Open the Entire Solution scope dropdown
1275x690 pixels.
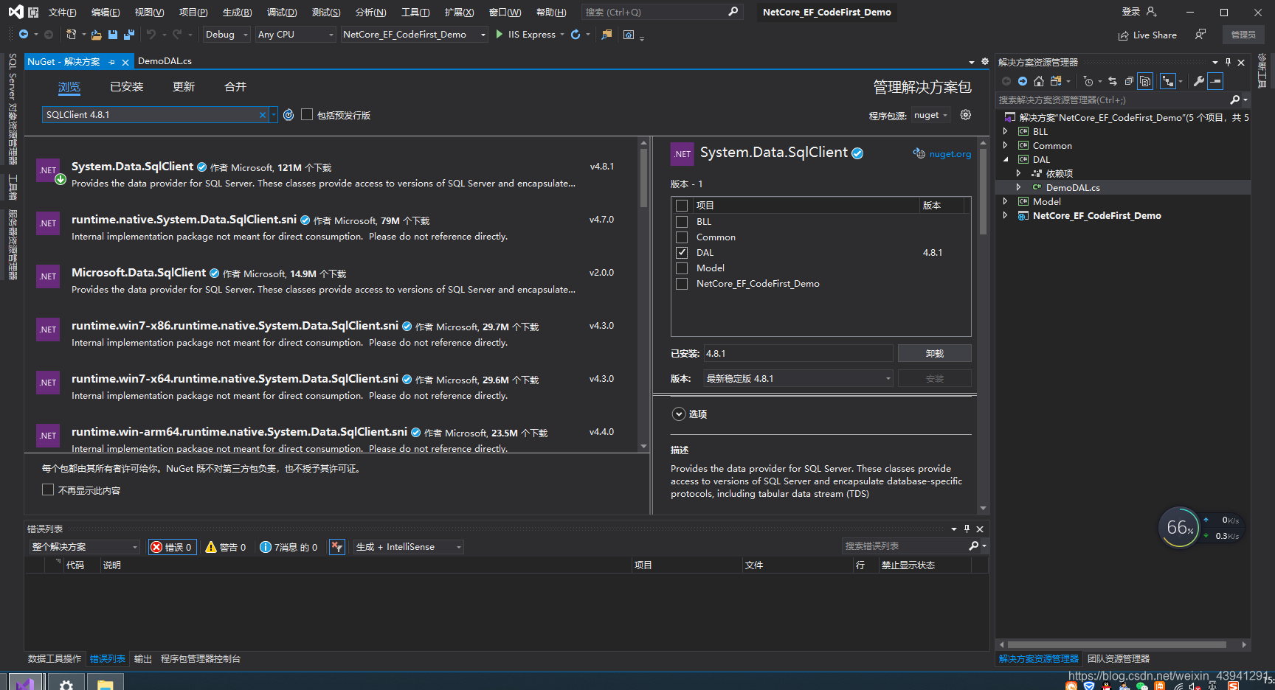[x=84, y=547]
